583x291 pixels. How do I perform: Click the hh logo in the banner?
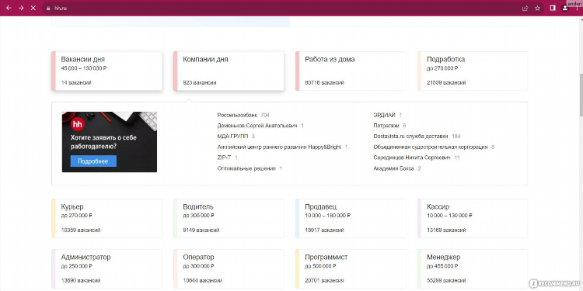coord(77,124)
